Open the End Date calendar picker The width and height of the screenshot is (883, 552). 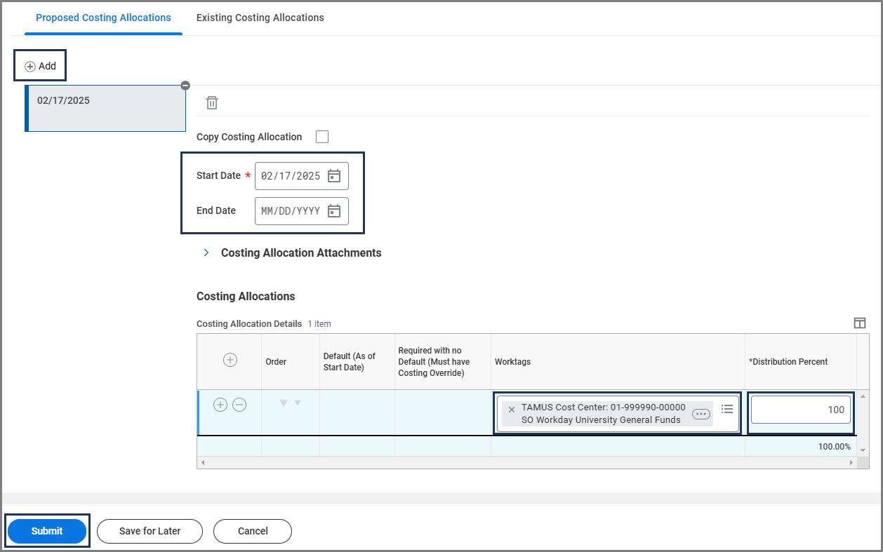334,211
